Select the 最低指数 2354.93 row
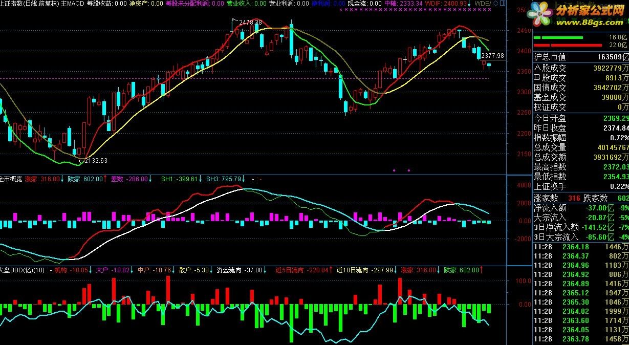Image resolution: width=629 pixels, height=345 pixels. (x=581, y=177)
